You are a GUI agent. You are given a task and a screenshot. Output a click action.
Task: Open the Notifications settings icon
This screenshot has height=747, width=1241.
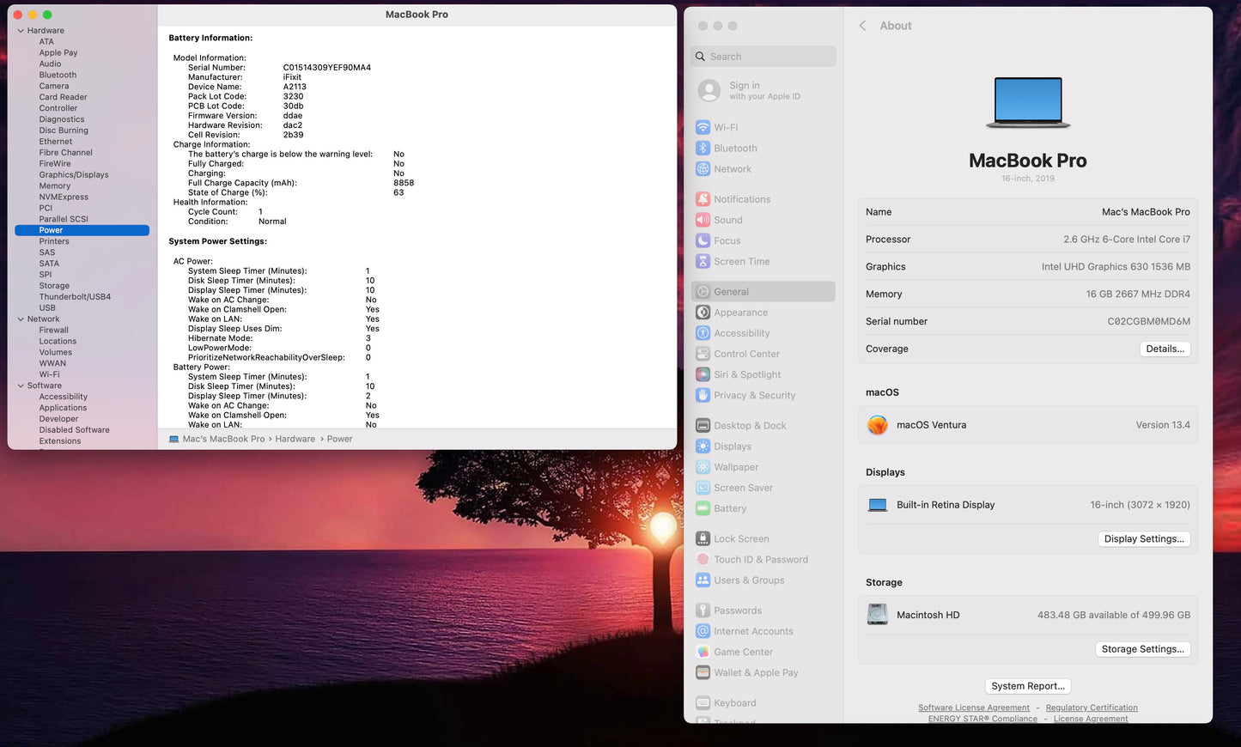[x=703, y=199]
